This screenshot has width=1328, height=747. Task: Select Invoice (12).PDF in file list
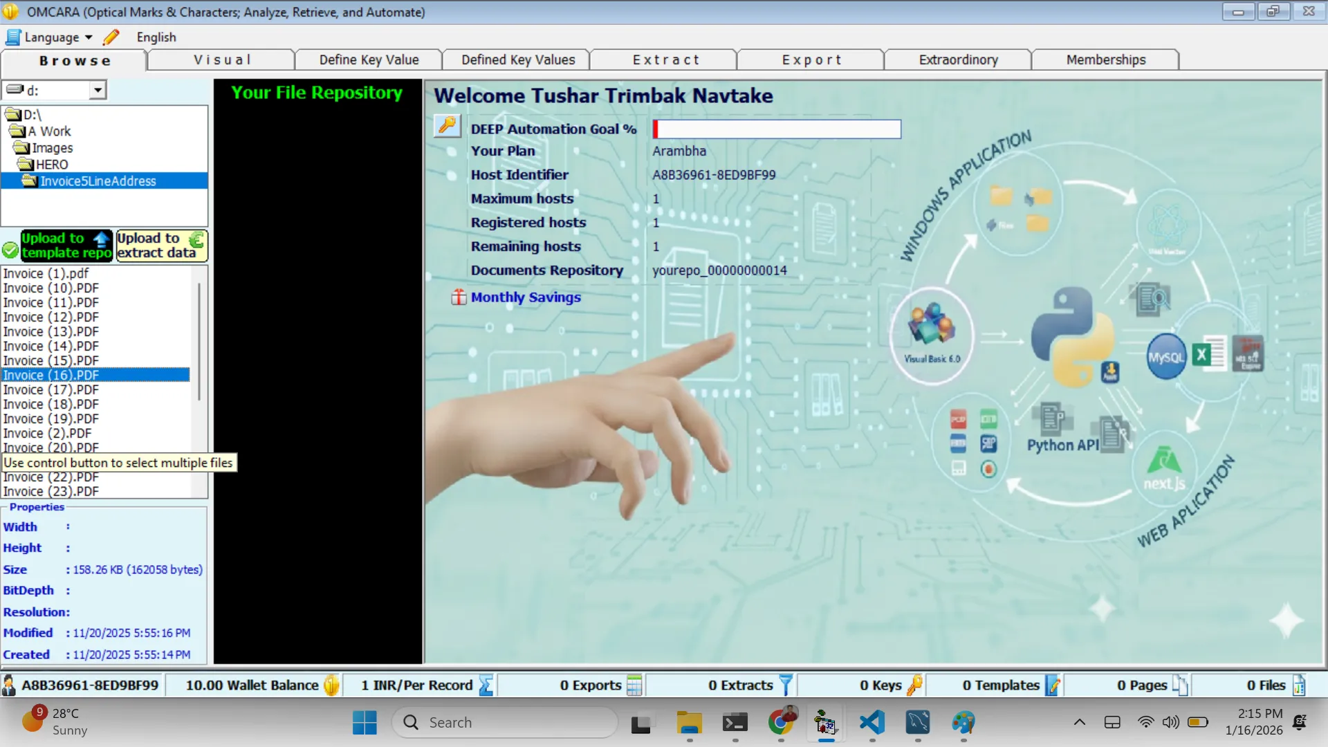tap(51, 317)
